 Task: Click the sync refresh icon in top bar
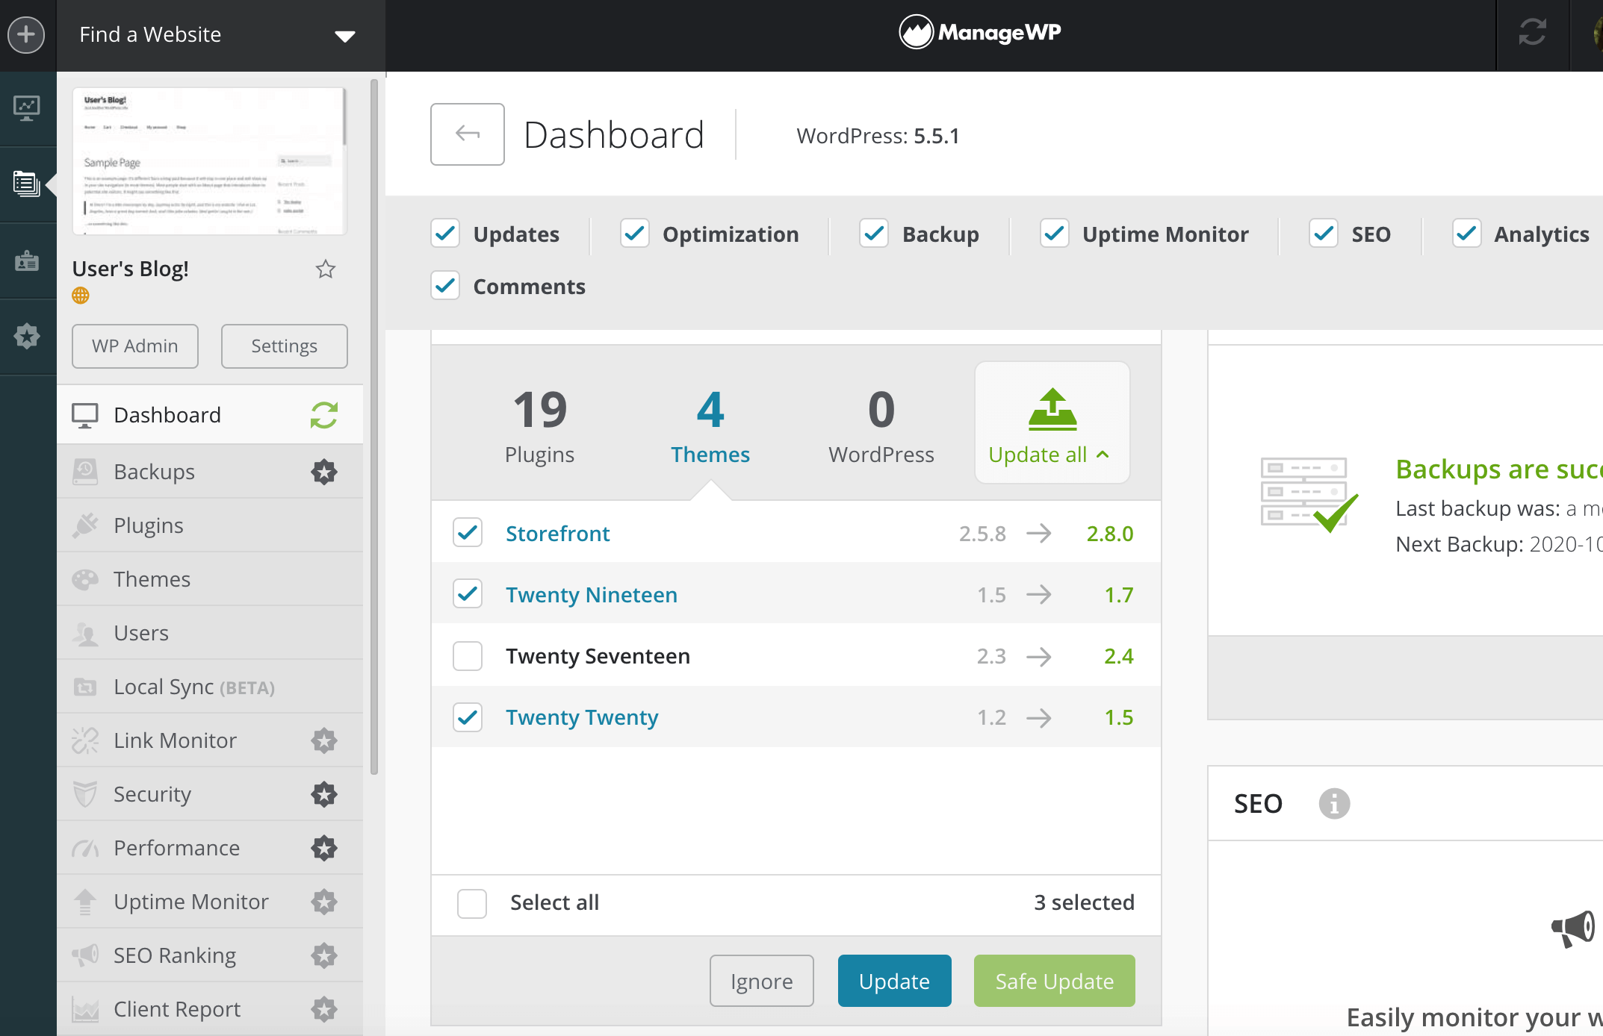click(1532, 33)
